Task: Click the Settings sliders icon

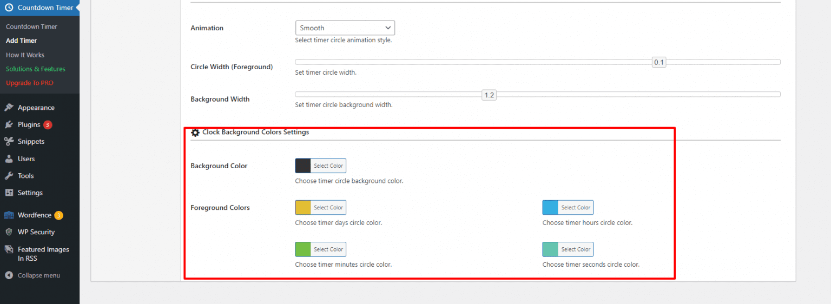Action: pos(9,193)
